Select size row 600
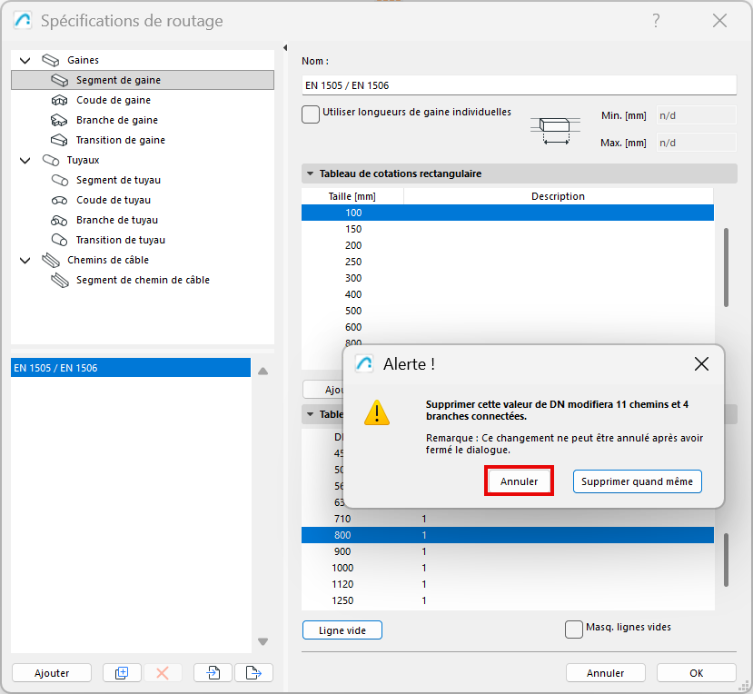Image resolution: width=753 pixels, height=694 pixels. point(508,327)
